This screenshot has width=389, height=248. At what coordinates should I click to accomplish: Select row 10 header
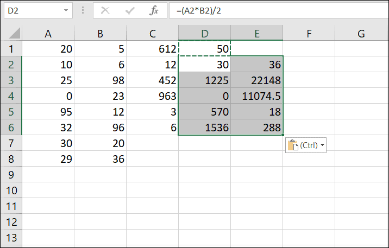point(11,190)
